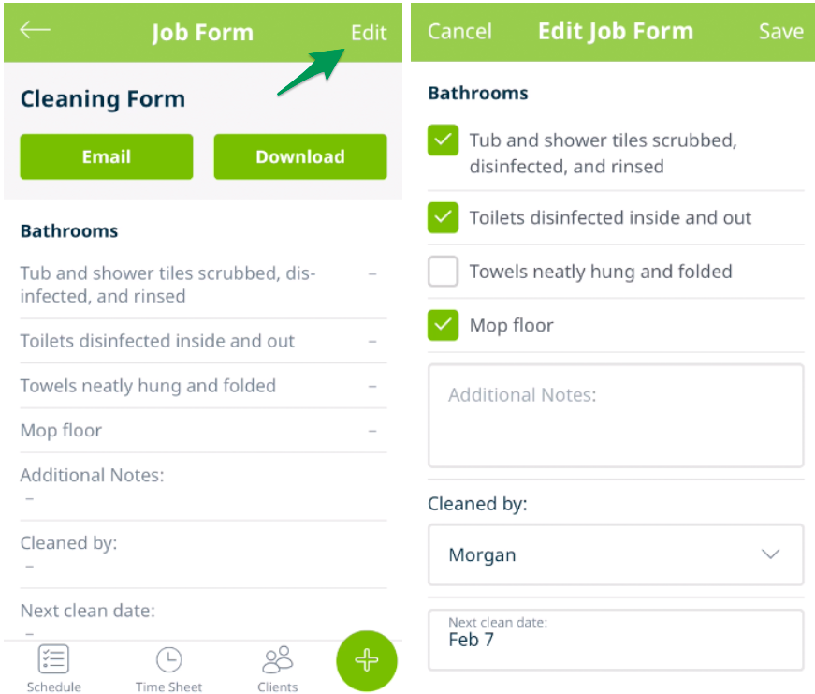
Task: Expand the Cleaned by Morgan dropdown
Action: (x=616, y=554)
